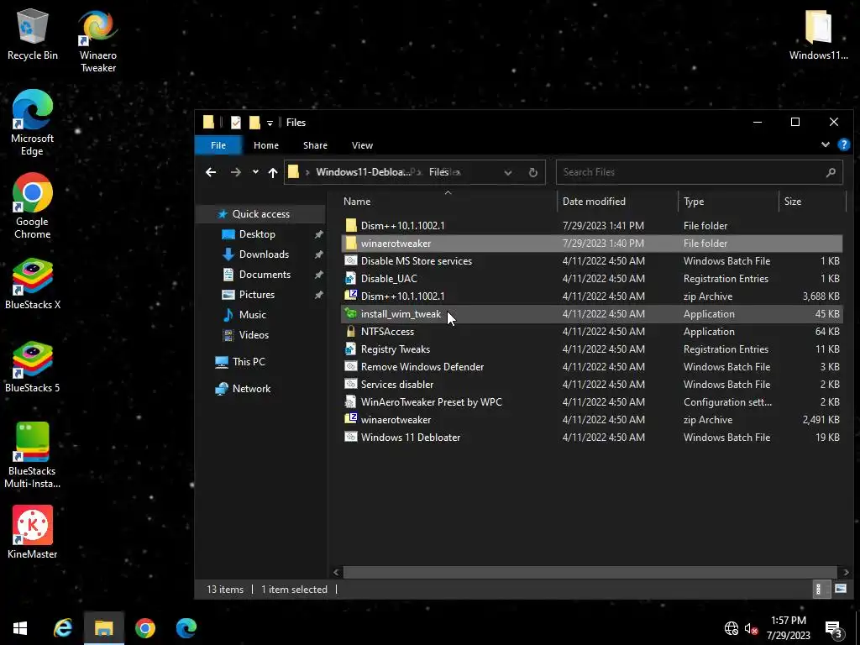
Task: Select the Registry Tweaks file
Action: click(591, 349)
